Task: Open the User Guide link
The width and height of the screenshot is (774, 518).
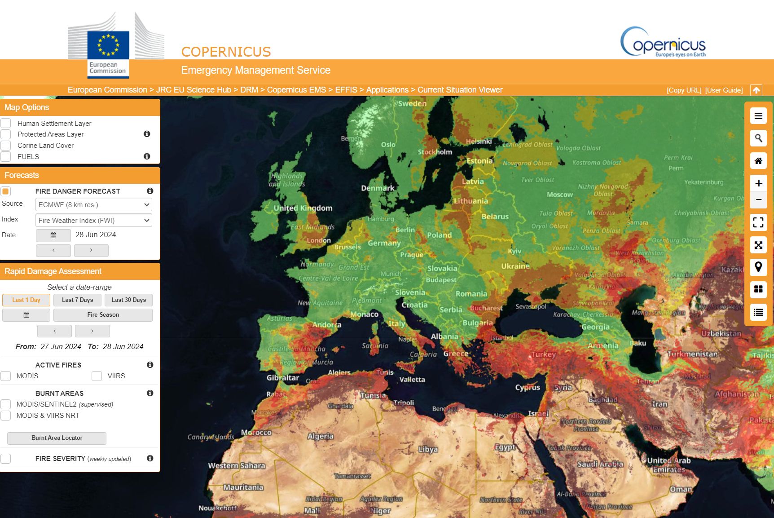Action: (724, 90)
